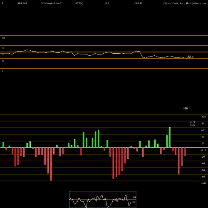Click the MR axis label 80

point(203,124)
